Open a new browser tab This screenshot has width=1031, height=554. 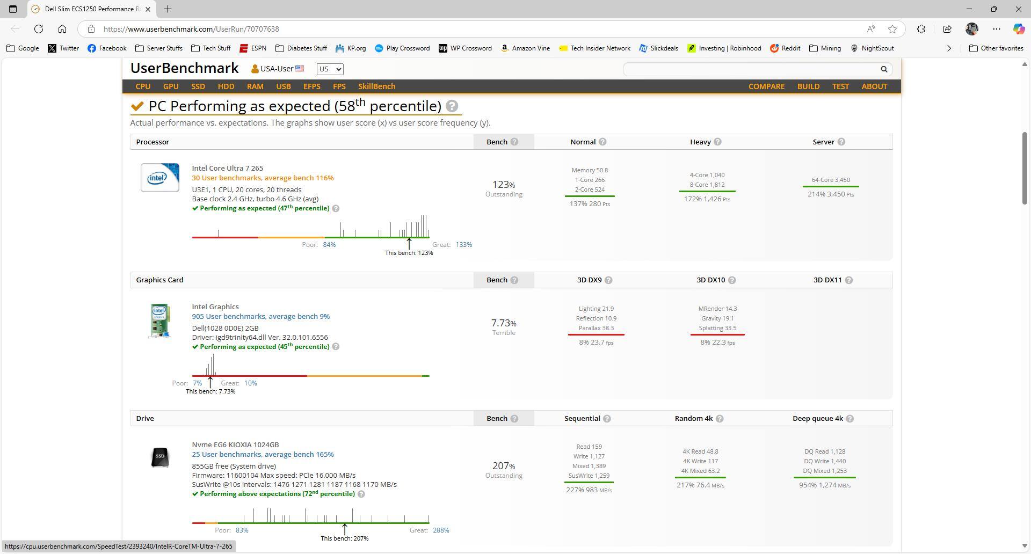(168, 9)
